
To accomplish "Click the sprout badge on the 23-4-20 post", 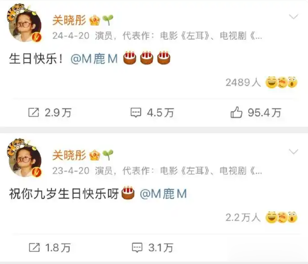I will (108, 155).
